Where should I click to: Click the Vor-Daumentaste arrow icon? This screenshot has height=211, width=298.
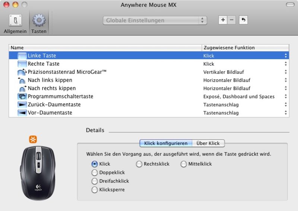22,113
